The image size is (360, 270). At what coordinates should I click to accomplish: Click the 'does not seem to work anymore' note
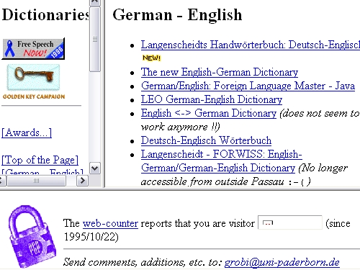pyautogui.click(x=250, y=120)
